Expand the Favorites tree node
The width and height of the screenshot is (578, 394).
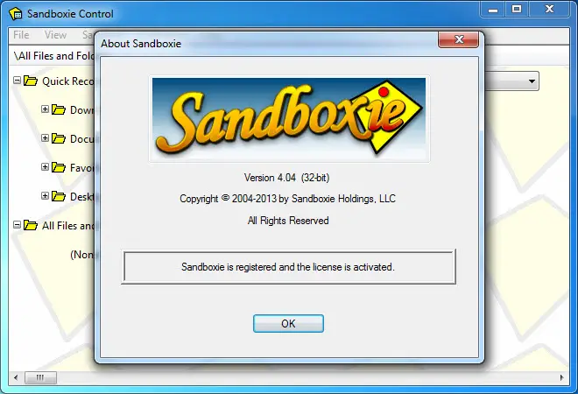(x=45, y=166)
